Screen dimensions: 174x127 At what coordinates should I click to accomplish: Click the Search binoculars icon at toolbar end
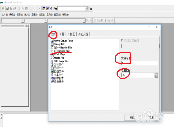pos(91,8)
